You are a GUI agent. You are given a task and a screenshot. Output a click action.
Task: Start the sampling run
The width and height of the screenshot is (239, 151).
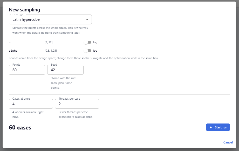[x=218, y=127]
